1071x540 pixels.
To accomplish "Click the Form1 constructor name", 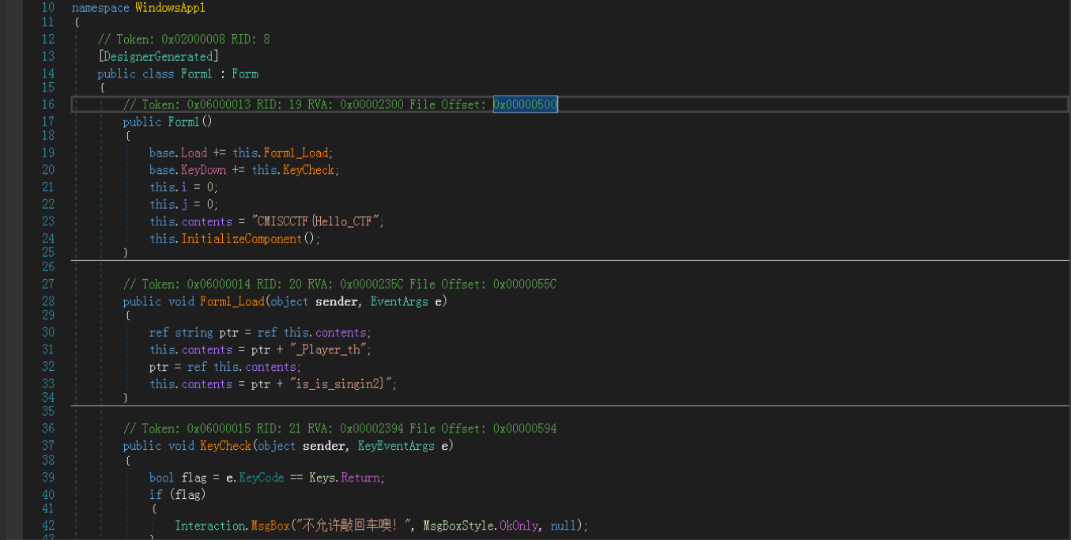I will 187,122.
